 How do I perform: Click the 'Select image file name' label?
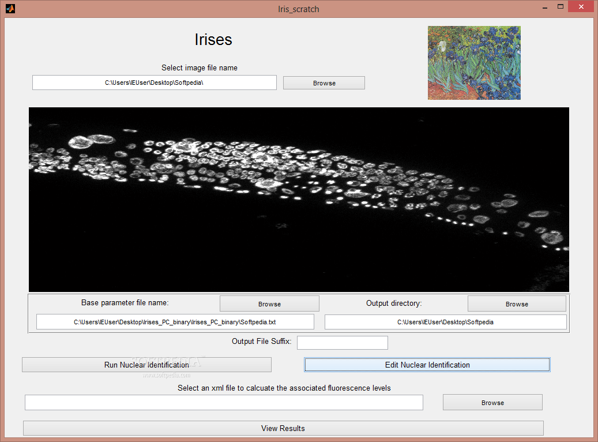tap(200, 68)
